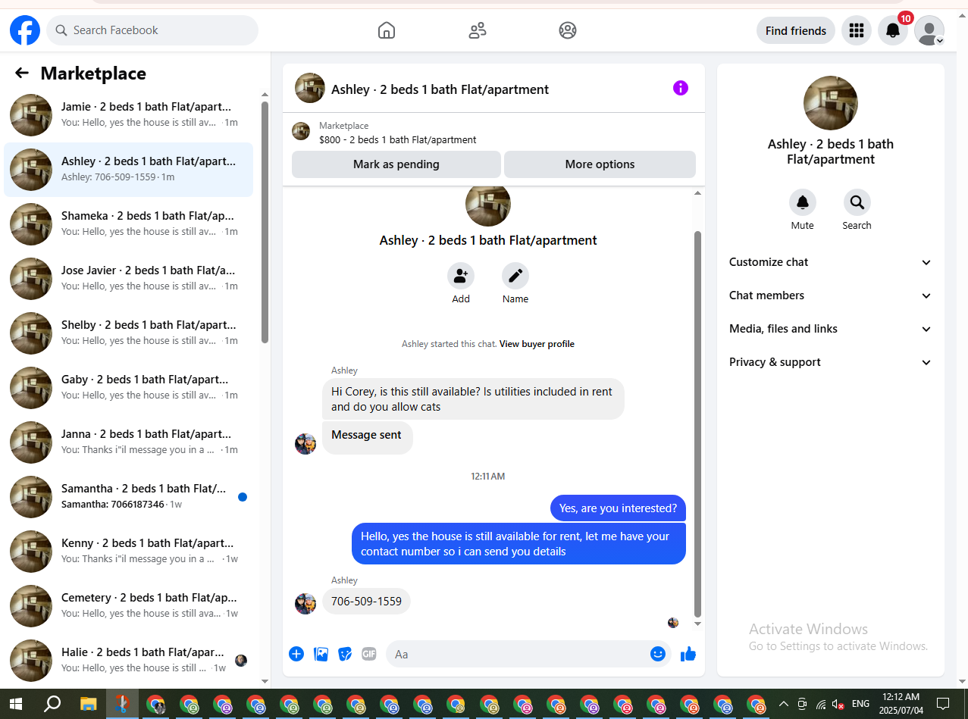Mute the conversation with the bell icon
Image resolution: width=968 pixels, height=719 pixels.
coord(803,202)
